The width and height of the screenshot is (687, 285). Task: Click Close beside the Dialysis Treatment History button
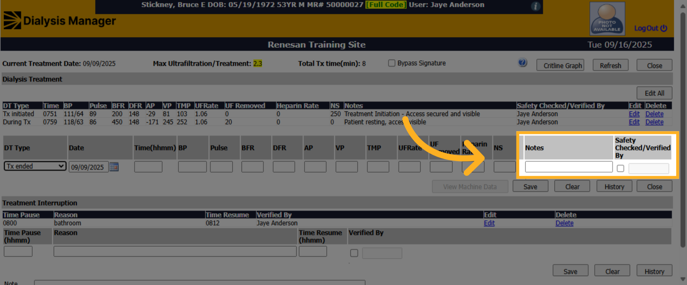[654, 186]
